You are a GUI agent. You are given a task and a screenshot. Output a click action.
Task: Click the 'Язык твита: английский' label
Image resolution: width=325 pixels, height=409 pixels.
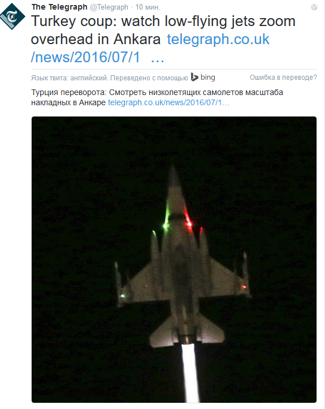tap(70, 78)
